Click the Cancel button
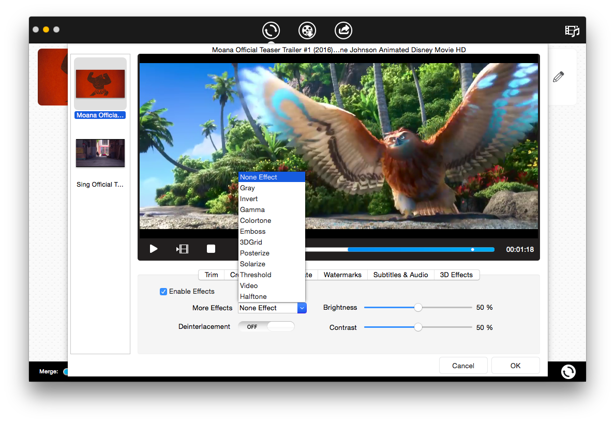The image size is (615, 423). tap(463, 366)
